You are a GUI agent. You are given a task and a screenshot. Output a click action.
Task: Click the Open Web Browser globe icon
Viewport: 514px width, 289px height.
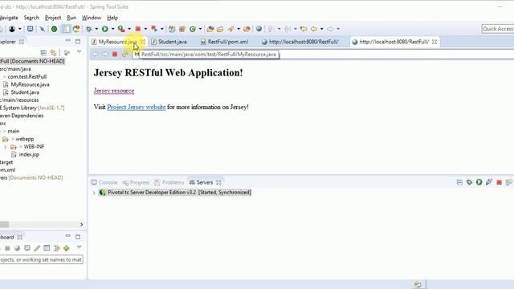click(259, 29)
